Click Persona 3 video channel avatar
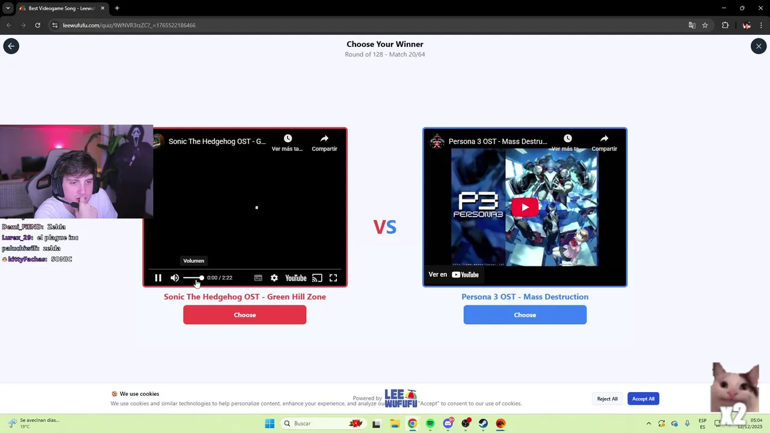Viewport: 770px width, 433px height. pos(437,141)
